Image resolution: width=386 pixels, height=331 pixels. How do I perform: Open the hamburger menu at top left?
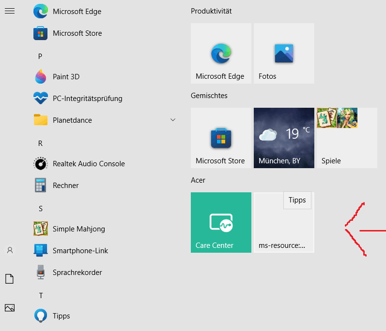[x=10, y=11]
